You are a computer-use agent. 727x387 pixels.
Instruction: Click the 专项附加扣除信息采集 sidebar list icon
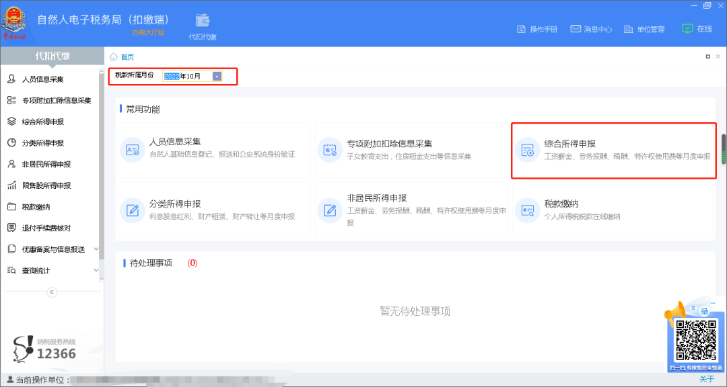coord(11,101)
